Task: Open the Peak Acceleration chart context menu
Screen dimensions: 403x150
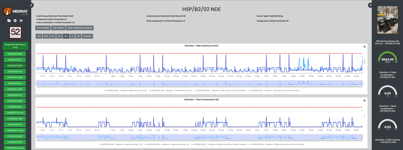Action: [364, 101]
